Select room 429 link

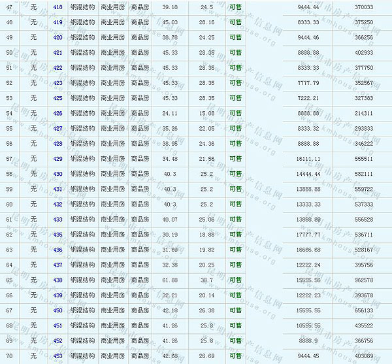(58, 159)
